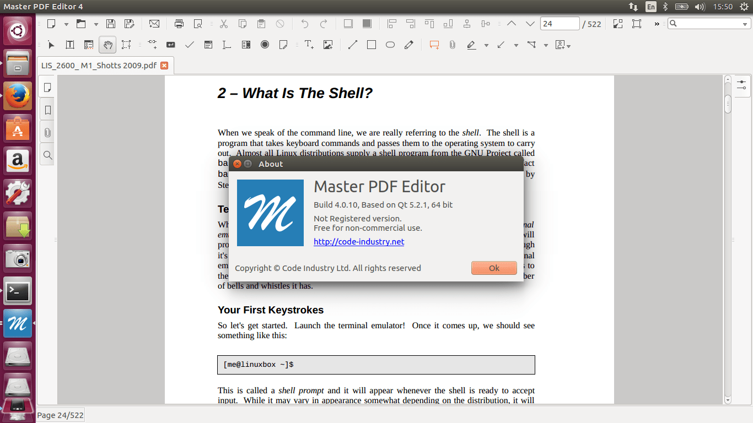Viewport: 753px width, 423px height.
Task: Click the vertical scrollbar handle
Action: pos(728,104)
